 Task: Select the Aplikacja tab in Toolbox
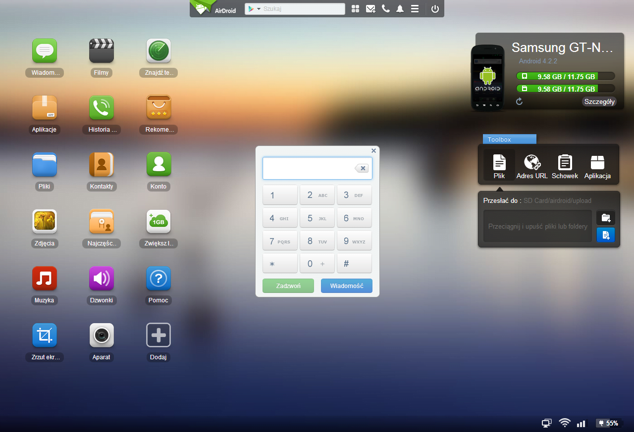click(x=597, y=166)
